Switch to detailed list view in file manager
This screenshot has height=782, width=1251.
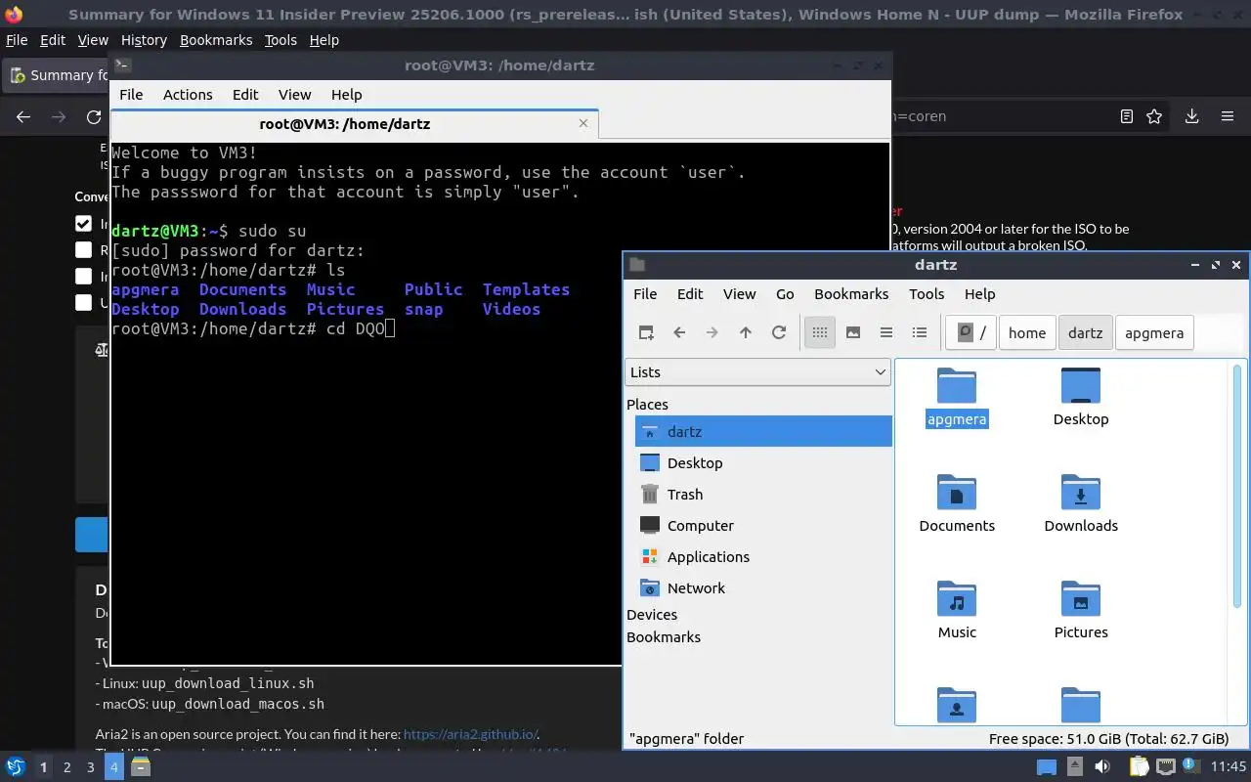tap(920, 332)
